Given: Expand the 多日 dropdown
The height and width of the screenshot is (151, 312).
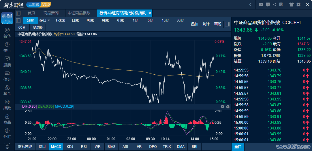Looking at the screenshot, I should (x=49, y=20).
